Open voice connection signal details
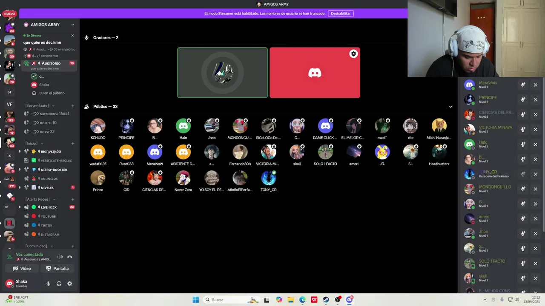545x306 pixels. tap(9, 257)
